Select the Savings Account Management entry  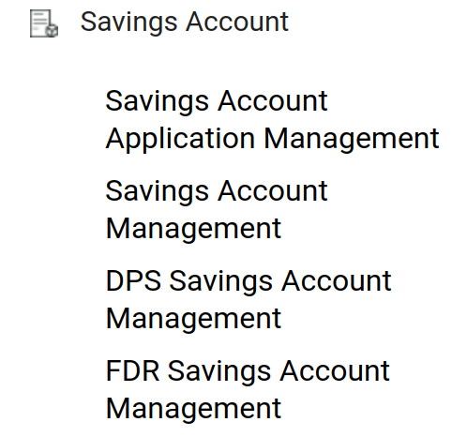pyautogui.click(x=217, y=209)
